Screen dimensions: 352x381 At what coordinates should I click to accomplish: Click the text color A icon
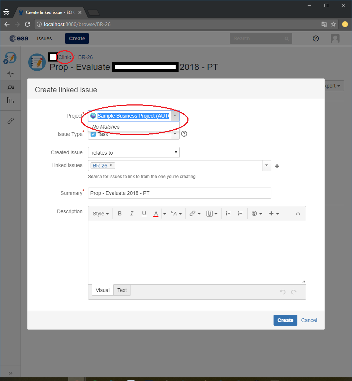click(x=156, y=214)
